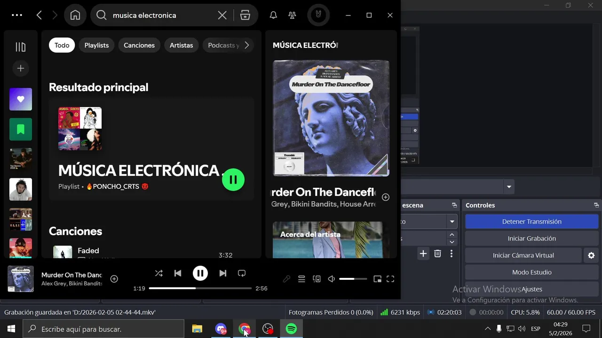Switch to OBS from the taskbar
Image resolution: width=602 pixels, height=338 pixels.
pyautogui.click(x=268, y=329)
